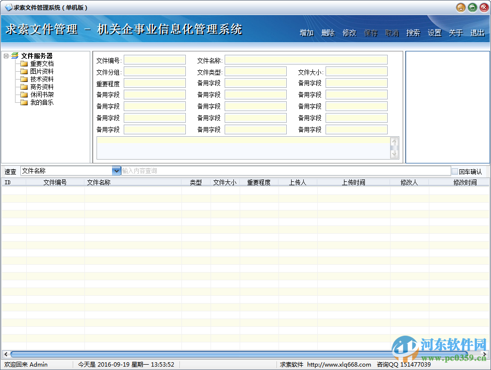Click the 搜索 (Search) toolbar icon
The width and height of the screenshot is (491, 370).
click(x=413, y=33)
